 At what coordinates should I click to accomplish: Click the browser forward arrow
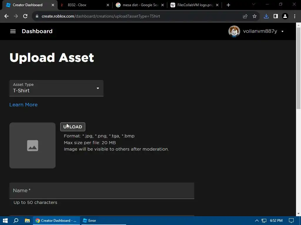pos(16,16)
